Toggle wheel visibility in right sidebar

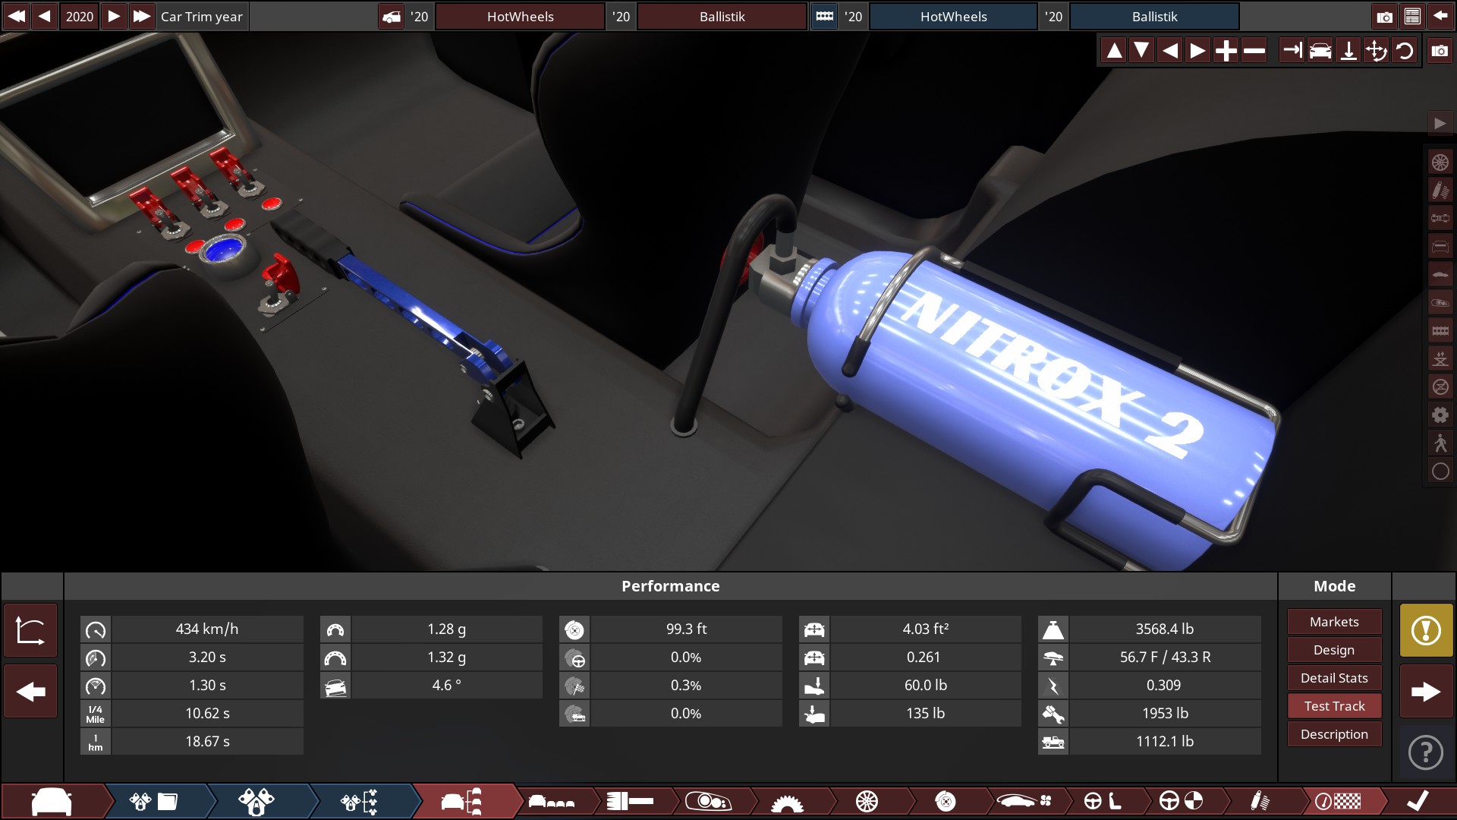[x=1440, y=162]
